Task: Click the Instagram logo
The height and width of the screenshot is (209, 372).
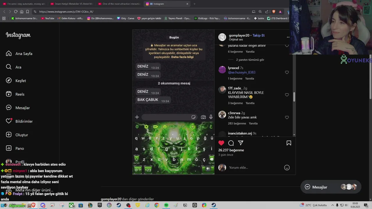Action: click(18, 35)
